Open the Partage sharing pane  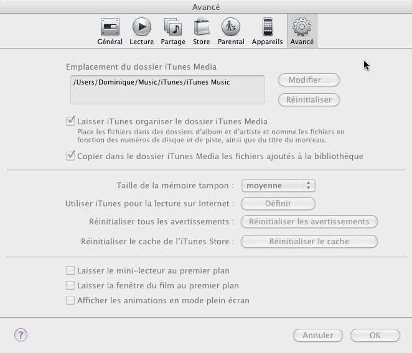tap(173, 31)
